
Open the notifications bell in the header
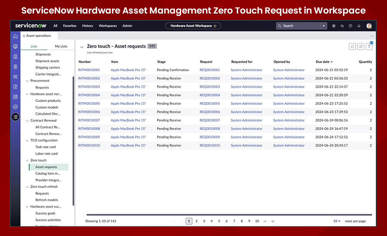click(359, 26)
